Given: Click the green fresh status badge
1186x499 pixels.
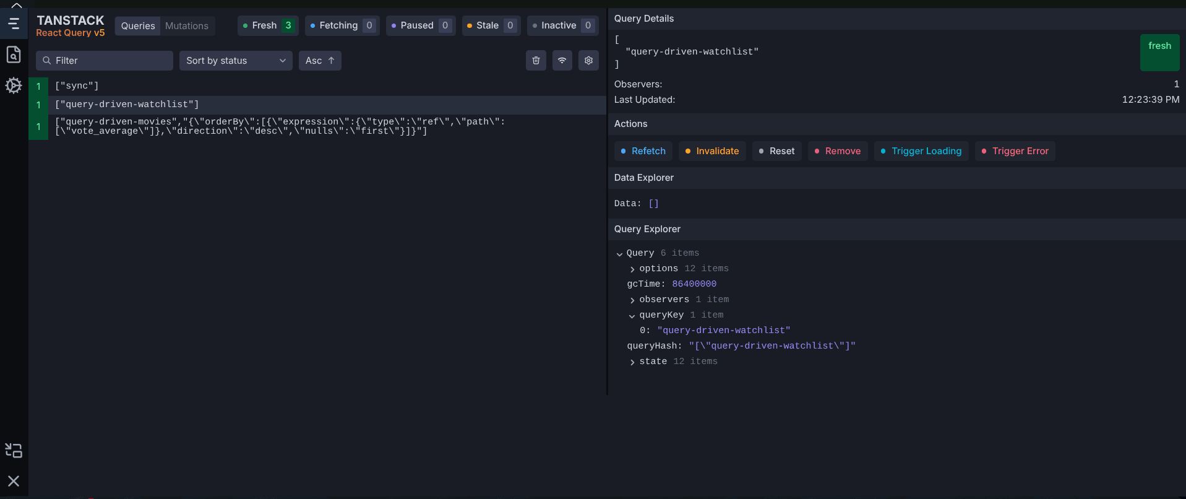Looking at the screenshot, I should click(1159, 53).
